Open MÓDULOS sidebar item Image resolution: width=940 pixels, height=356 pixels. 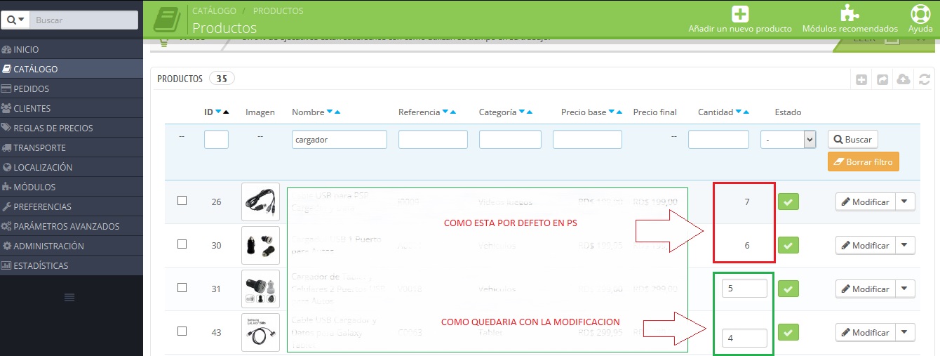click(x=72, y=187)
